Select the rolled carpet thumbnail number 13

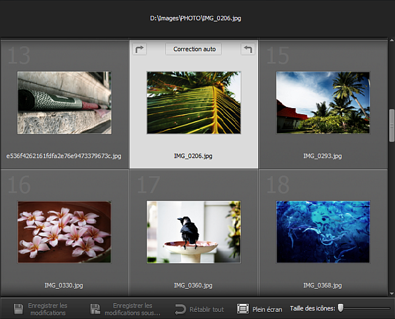coord(64,103)
